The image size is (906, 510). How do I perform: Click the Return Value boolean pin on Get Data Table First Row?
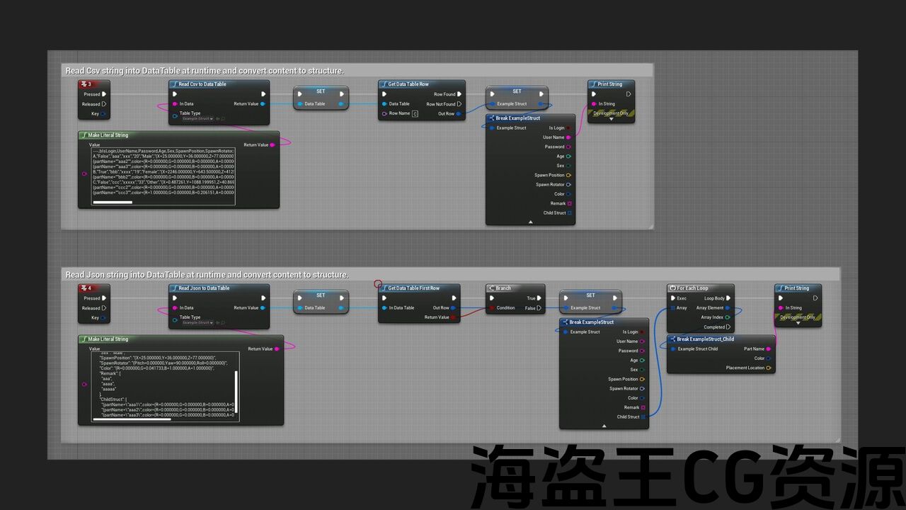coord(453,317)
